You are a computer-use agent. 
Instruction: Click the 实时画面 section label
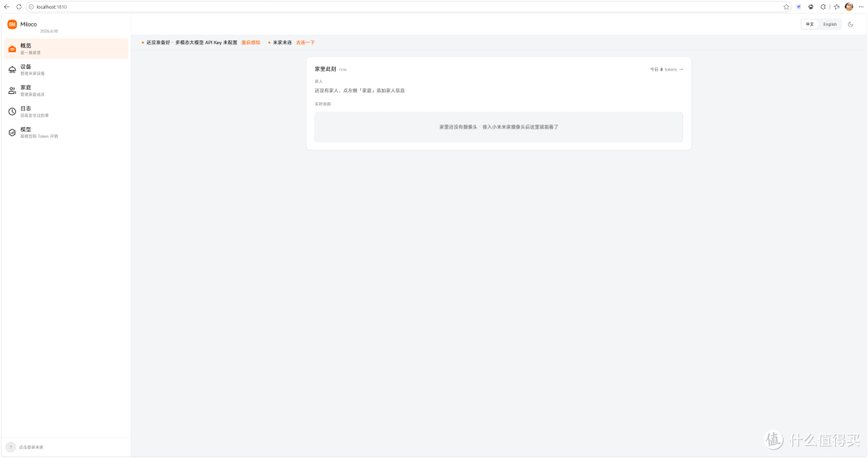[323, 104]
